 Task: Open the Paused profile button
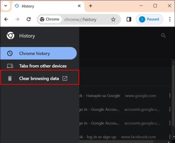pos(149,19)
